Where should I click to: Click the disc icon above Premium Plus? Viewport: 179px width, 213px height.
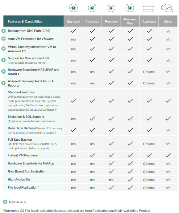130,8
